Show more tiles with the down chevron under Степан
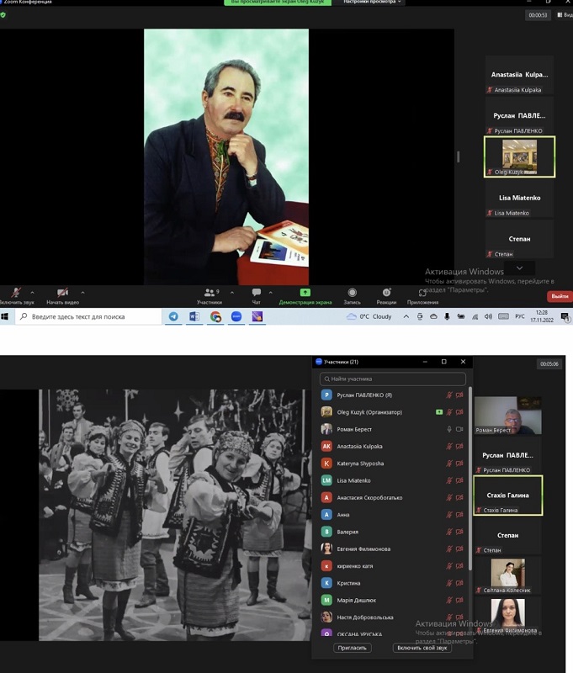Image resolution: width=573 pixels, height=673 pixels. [519, 268]
